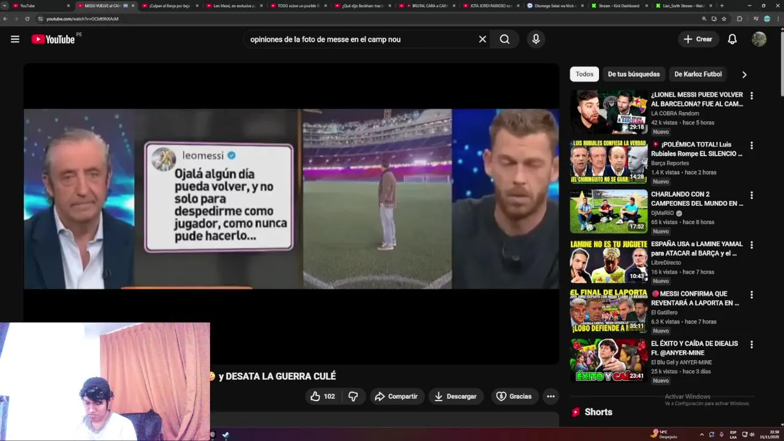This screenshot has height=441, width=784.
Task: Open weather widget 14°C Despejado
Action: coord(664,434)
